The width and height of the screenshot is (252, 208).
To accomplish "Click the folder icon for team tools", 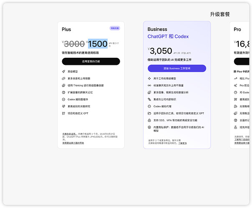I will (x=149, y=113).
